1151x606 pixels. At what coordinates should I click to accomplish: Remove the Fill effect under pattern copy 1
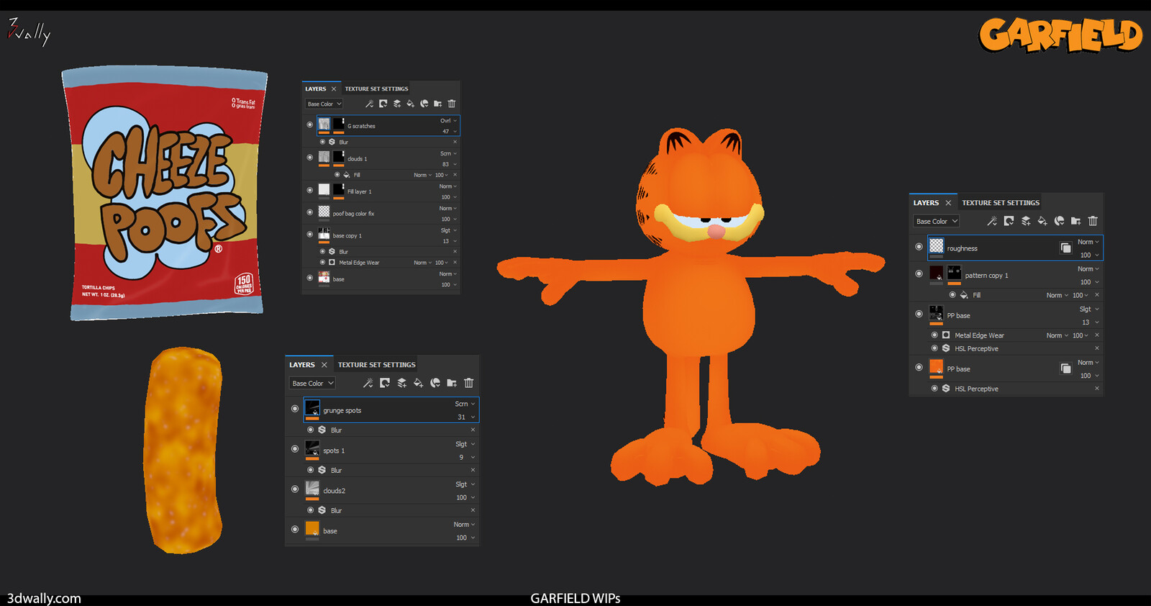click(x=1096, y=295)
